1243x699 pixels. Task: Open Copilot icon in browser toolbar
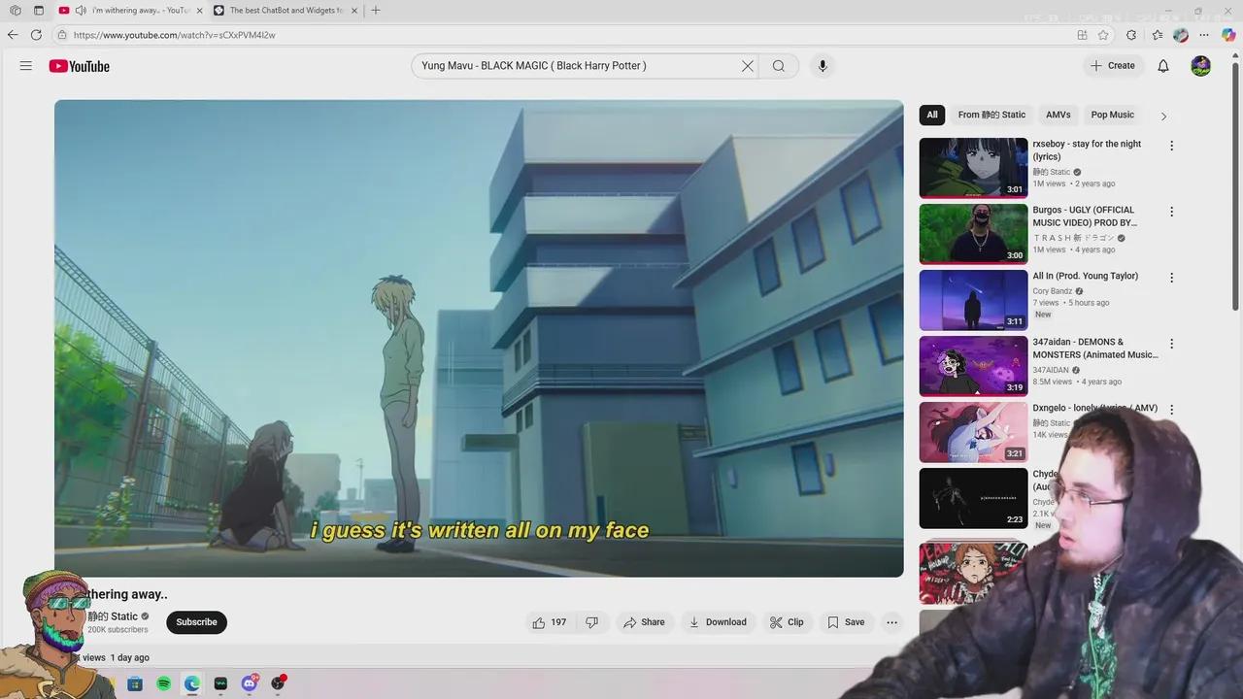pyautogui.click(x=1228, y=35)
